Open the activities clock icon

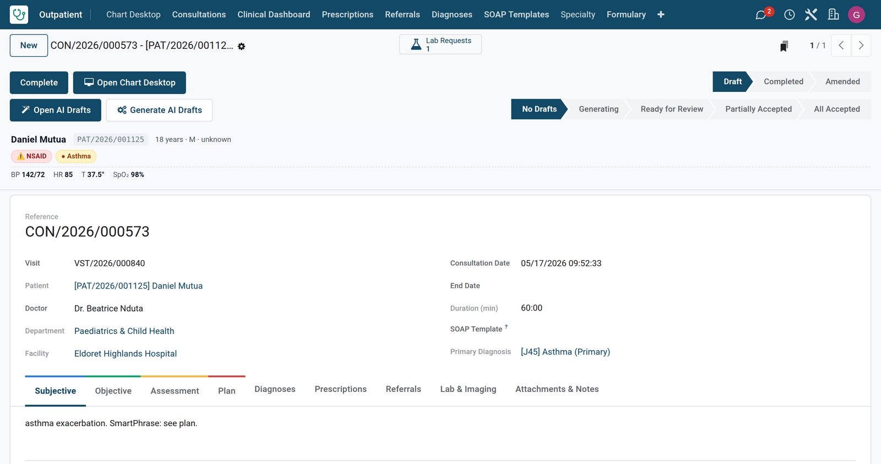(789, 14)
